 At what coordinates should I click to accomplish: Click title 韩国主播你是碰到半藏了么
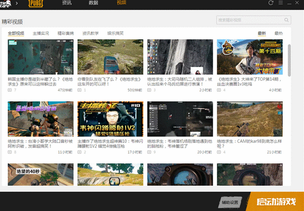[40, 82]
